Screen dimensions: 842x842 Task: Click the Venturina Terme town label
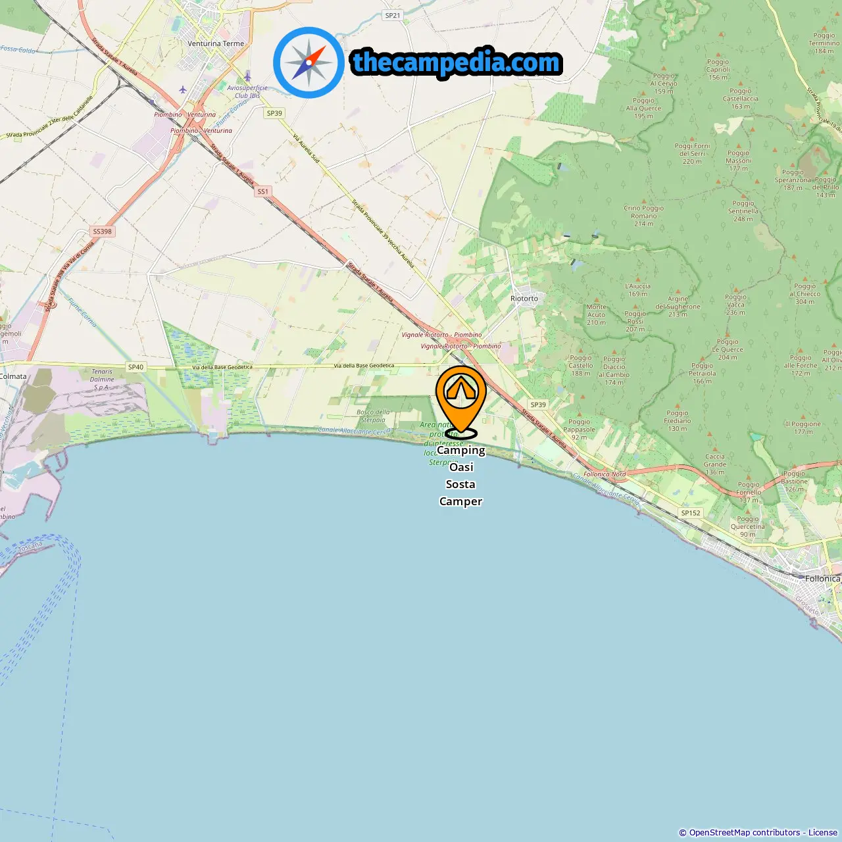click(x=216, y=43)
